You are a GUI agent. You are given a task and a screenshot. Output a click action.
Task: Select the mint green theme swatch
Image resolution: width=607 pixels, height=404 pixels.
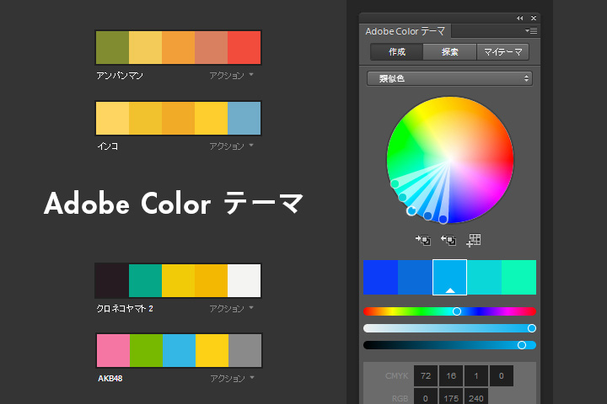point(518,277)
